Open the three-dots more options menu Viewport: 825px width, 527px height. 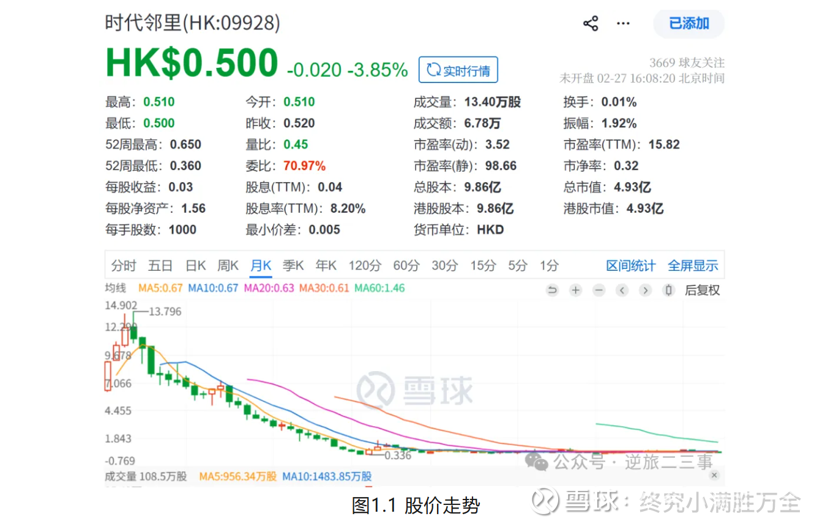coord(623,24)
